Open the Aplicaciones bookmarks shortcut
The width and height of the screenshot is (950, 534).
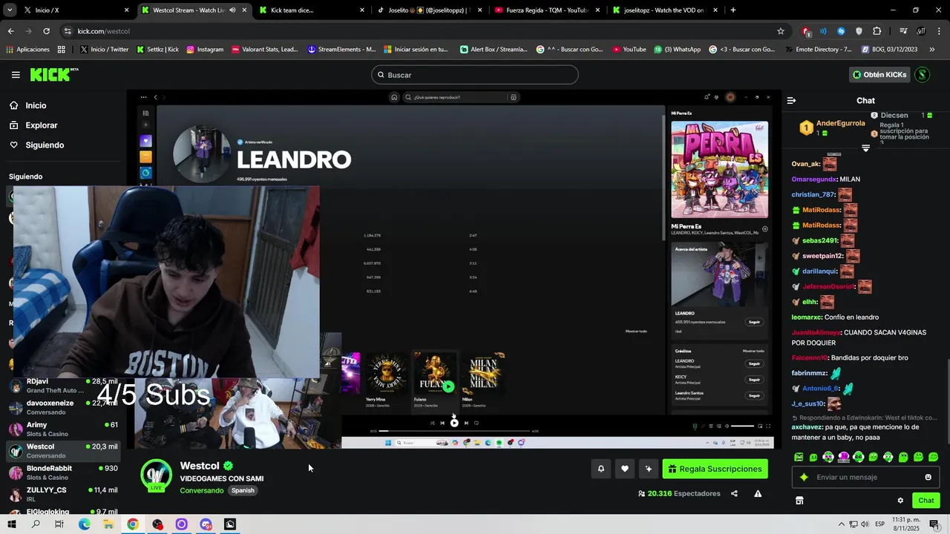[27, 50]
